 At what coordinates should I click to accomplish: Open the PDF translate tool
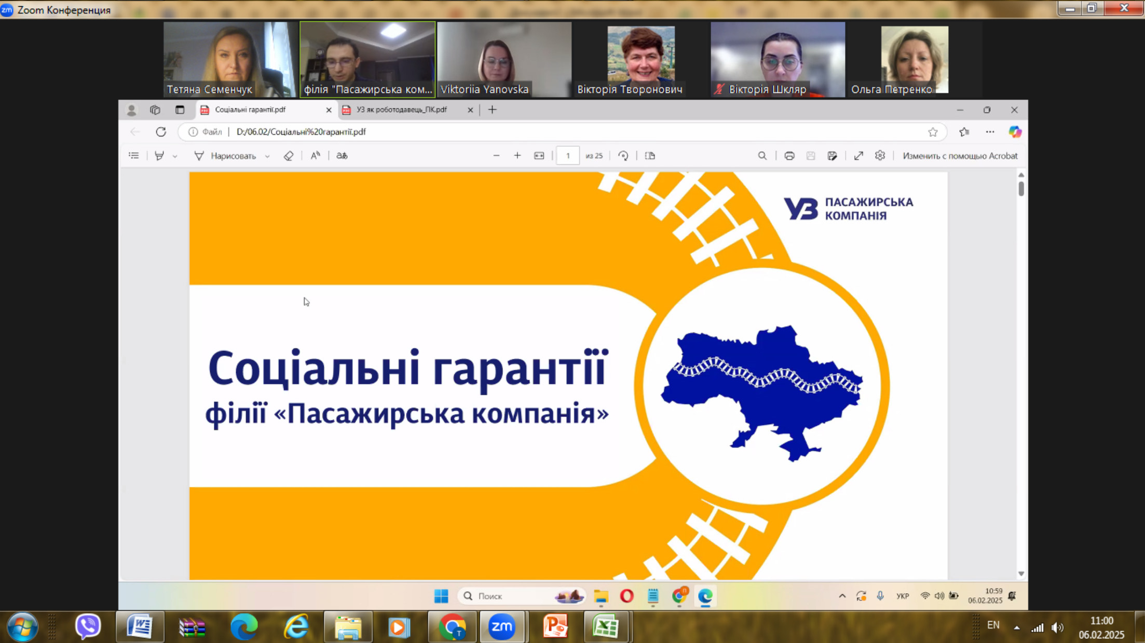[x=342, y=156]
